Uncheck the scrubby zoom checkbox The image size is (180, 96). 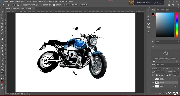tap(54, 5)
